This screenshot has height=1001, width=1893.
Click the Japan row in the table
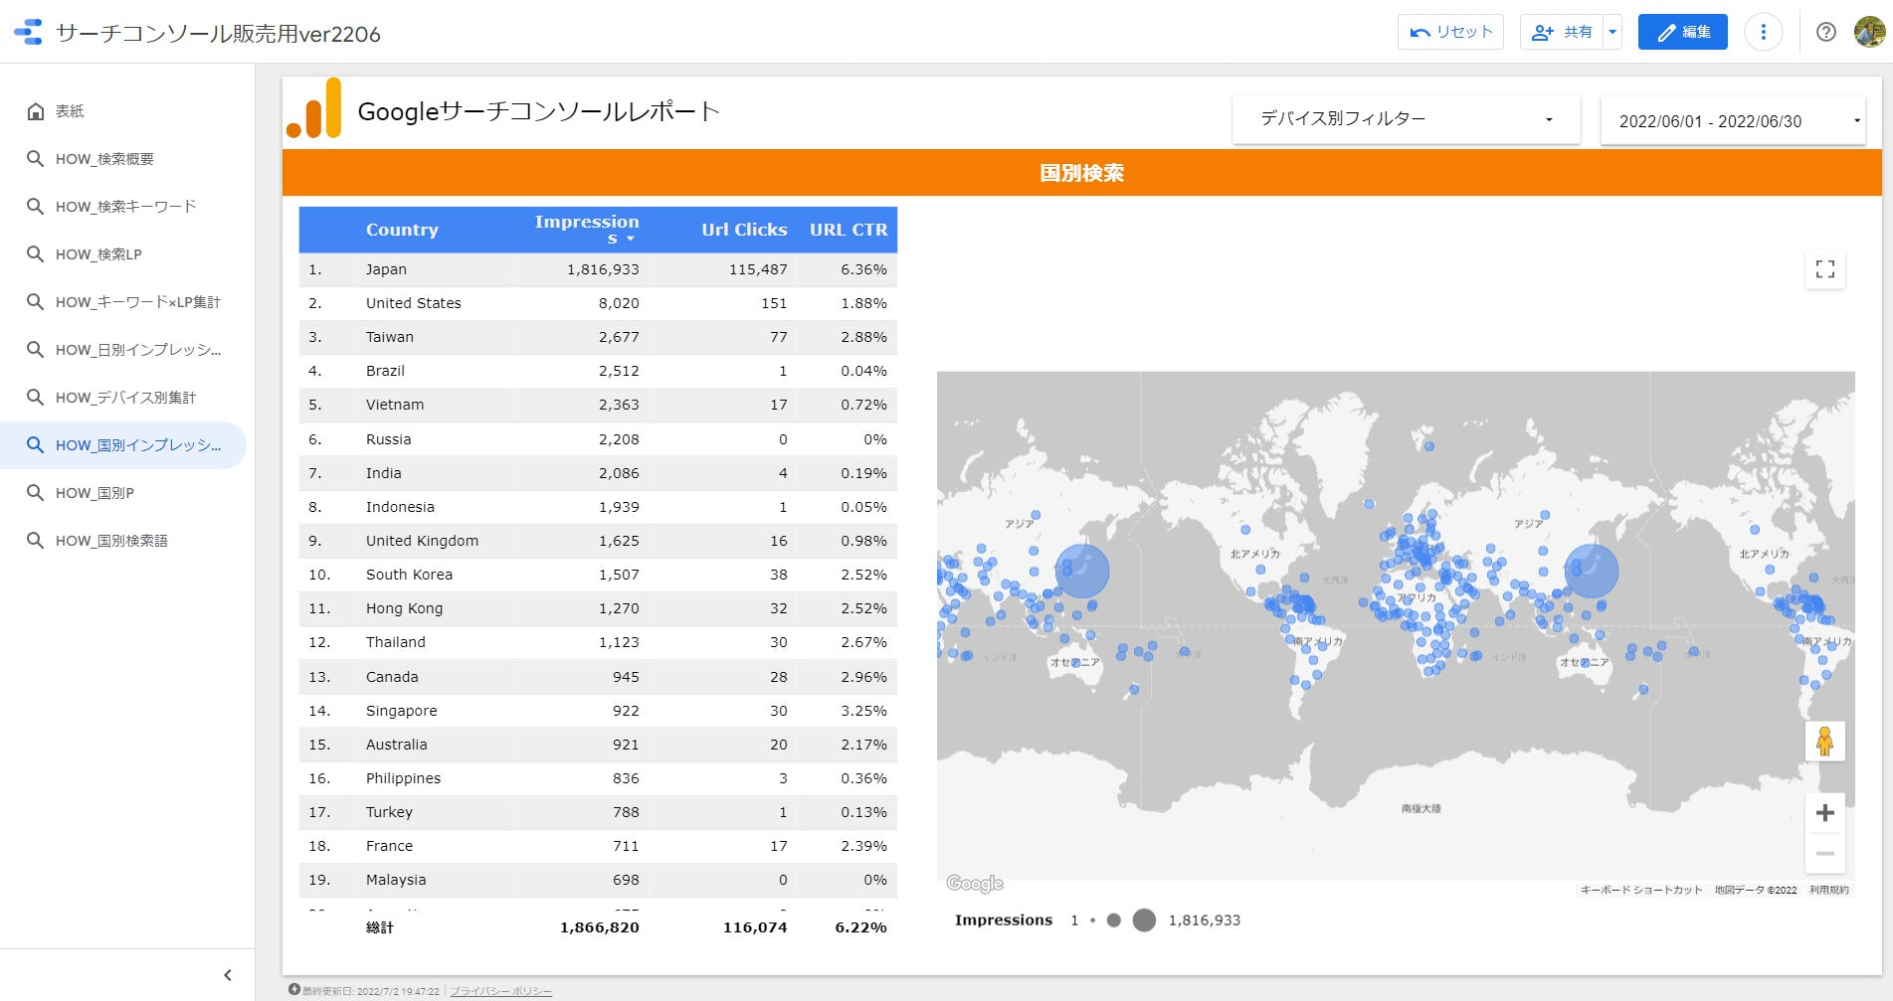(x=598, y=269)
